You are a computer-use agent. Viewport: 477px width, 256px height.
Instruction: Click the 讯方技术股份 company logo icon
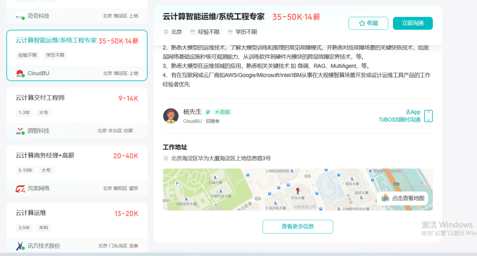(20, 246)
